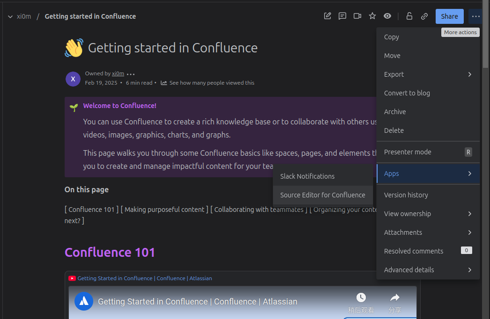Click the purple X owner avatar
Image resolution: width=490 pixels, height=319 pixels.
73,79
